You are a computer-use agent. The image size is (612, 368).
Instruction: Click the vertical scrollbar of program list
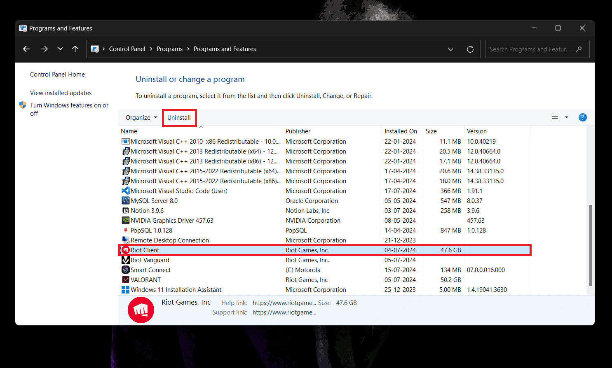pos(591,245)
